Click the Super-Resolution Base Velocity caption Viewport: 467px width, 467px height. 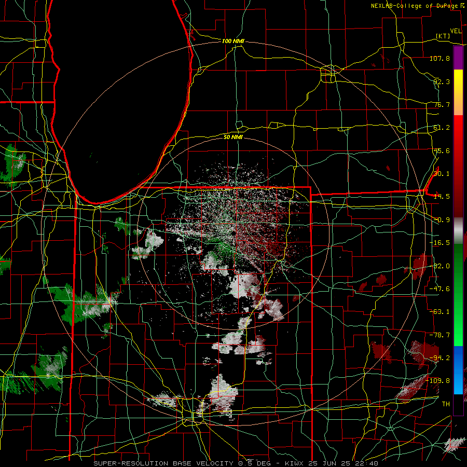coord(236,463)
